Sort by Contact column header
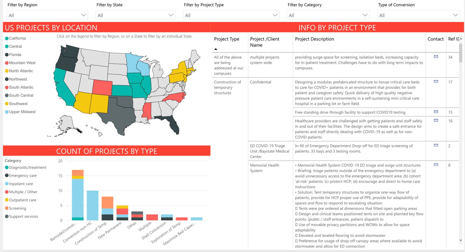The height and width of the screenshot is (252, 465). pyautogui.click(x=435, y=39)
